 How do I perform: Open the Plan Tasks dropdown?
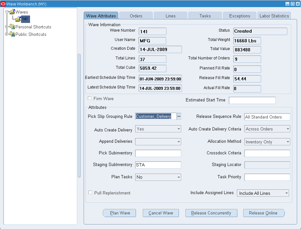(x=179, y=177)
